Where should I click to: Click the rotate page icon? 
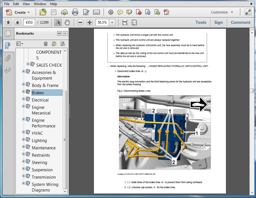click(148, 12)
